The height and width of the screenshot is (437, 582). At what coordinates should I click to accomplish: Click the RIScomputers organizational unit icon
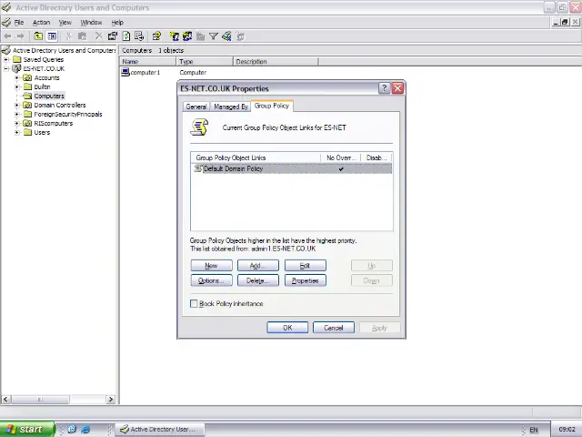pyautogui.click(x=27, y=124)
